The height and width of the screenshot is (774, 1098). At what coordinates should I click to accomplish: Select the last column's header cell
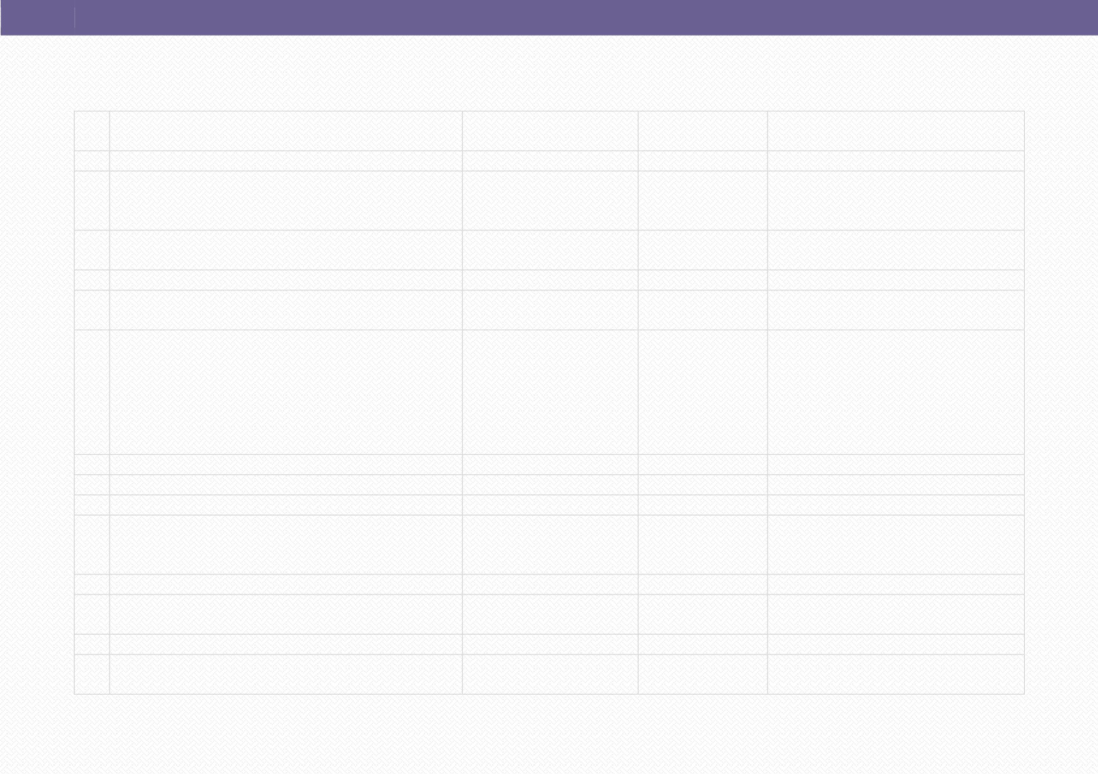point(896,131)
